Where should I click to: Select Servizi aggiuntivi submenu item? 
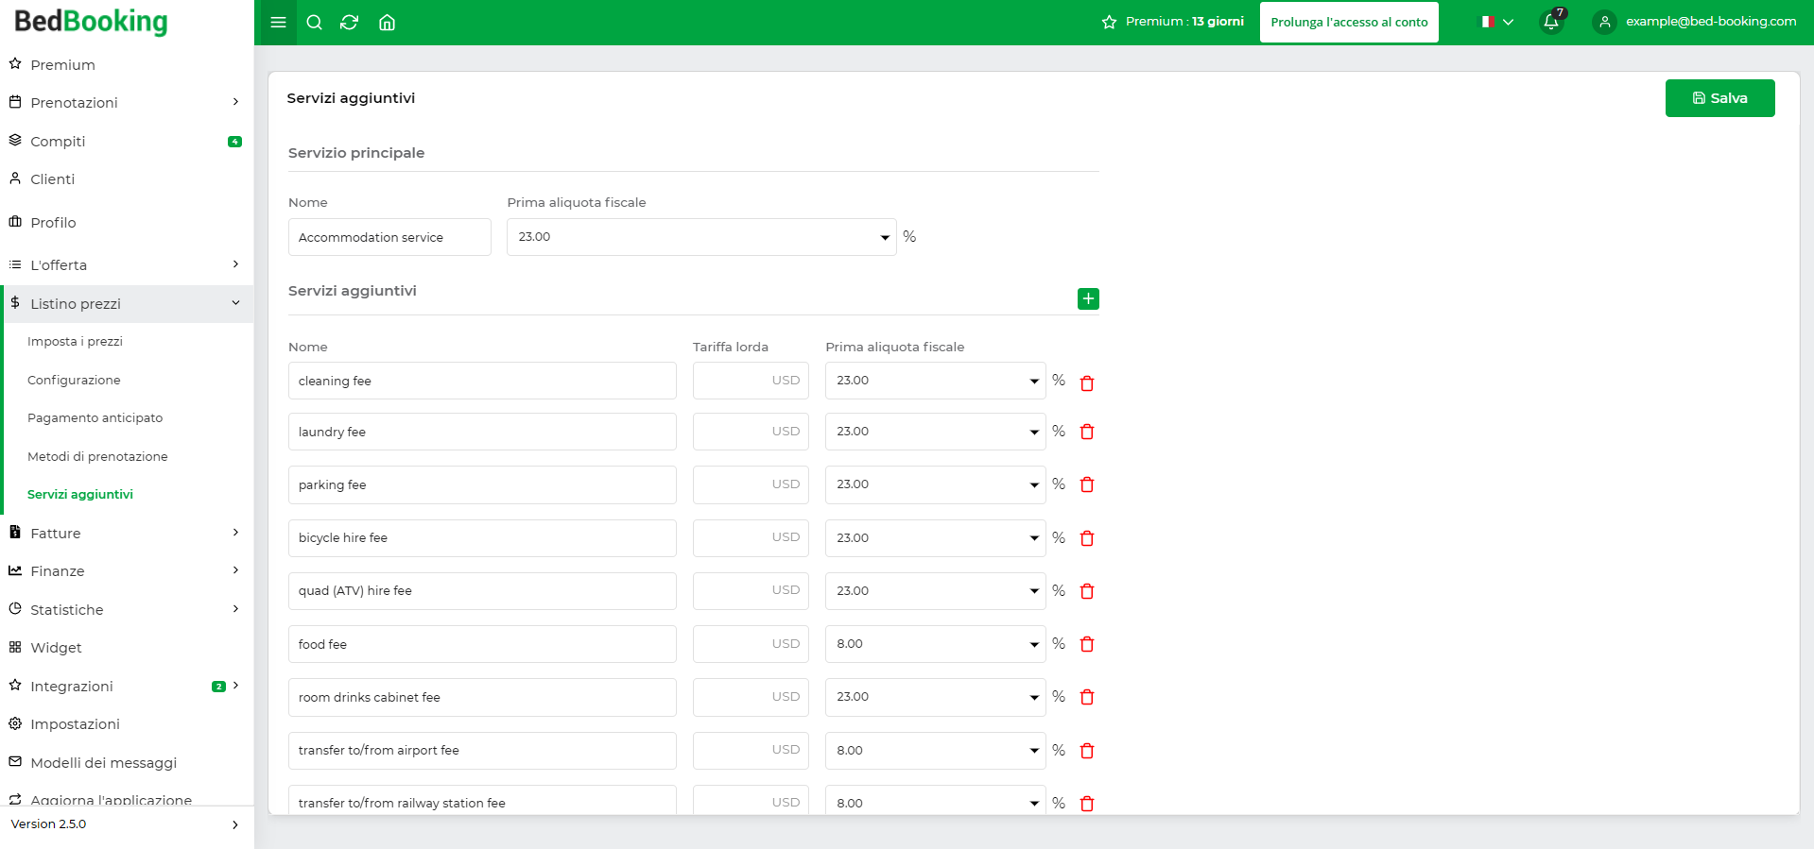coord(80,494)
